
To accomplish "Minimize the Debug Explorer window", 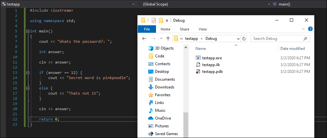I will click(x=277, y=20).
